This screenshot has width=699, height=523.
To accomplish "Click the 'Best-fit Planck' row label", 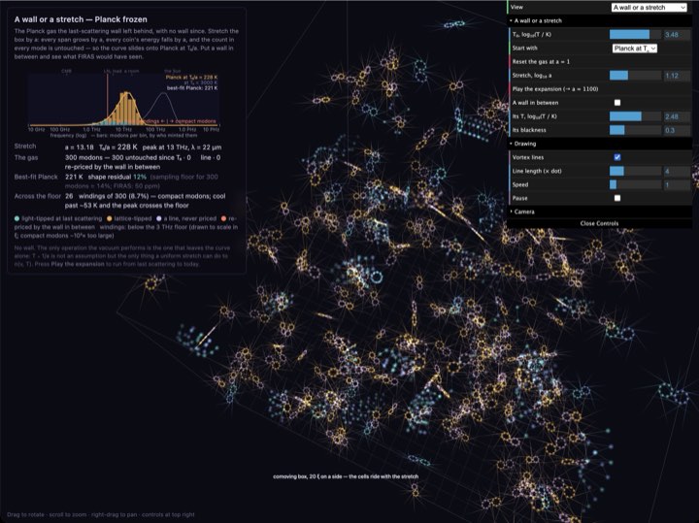I will (x=36, y=177).
